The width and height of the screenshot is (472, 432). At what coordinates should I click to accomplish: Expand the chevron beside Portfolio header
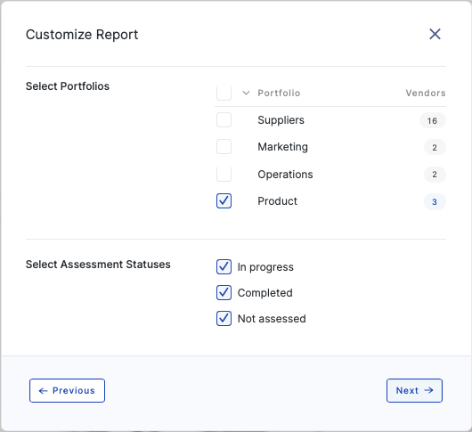(246, 93)
